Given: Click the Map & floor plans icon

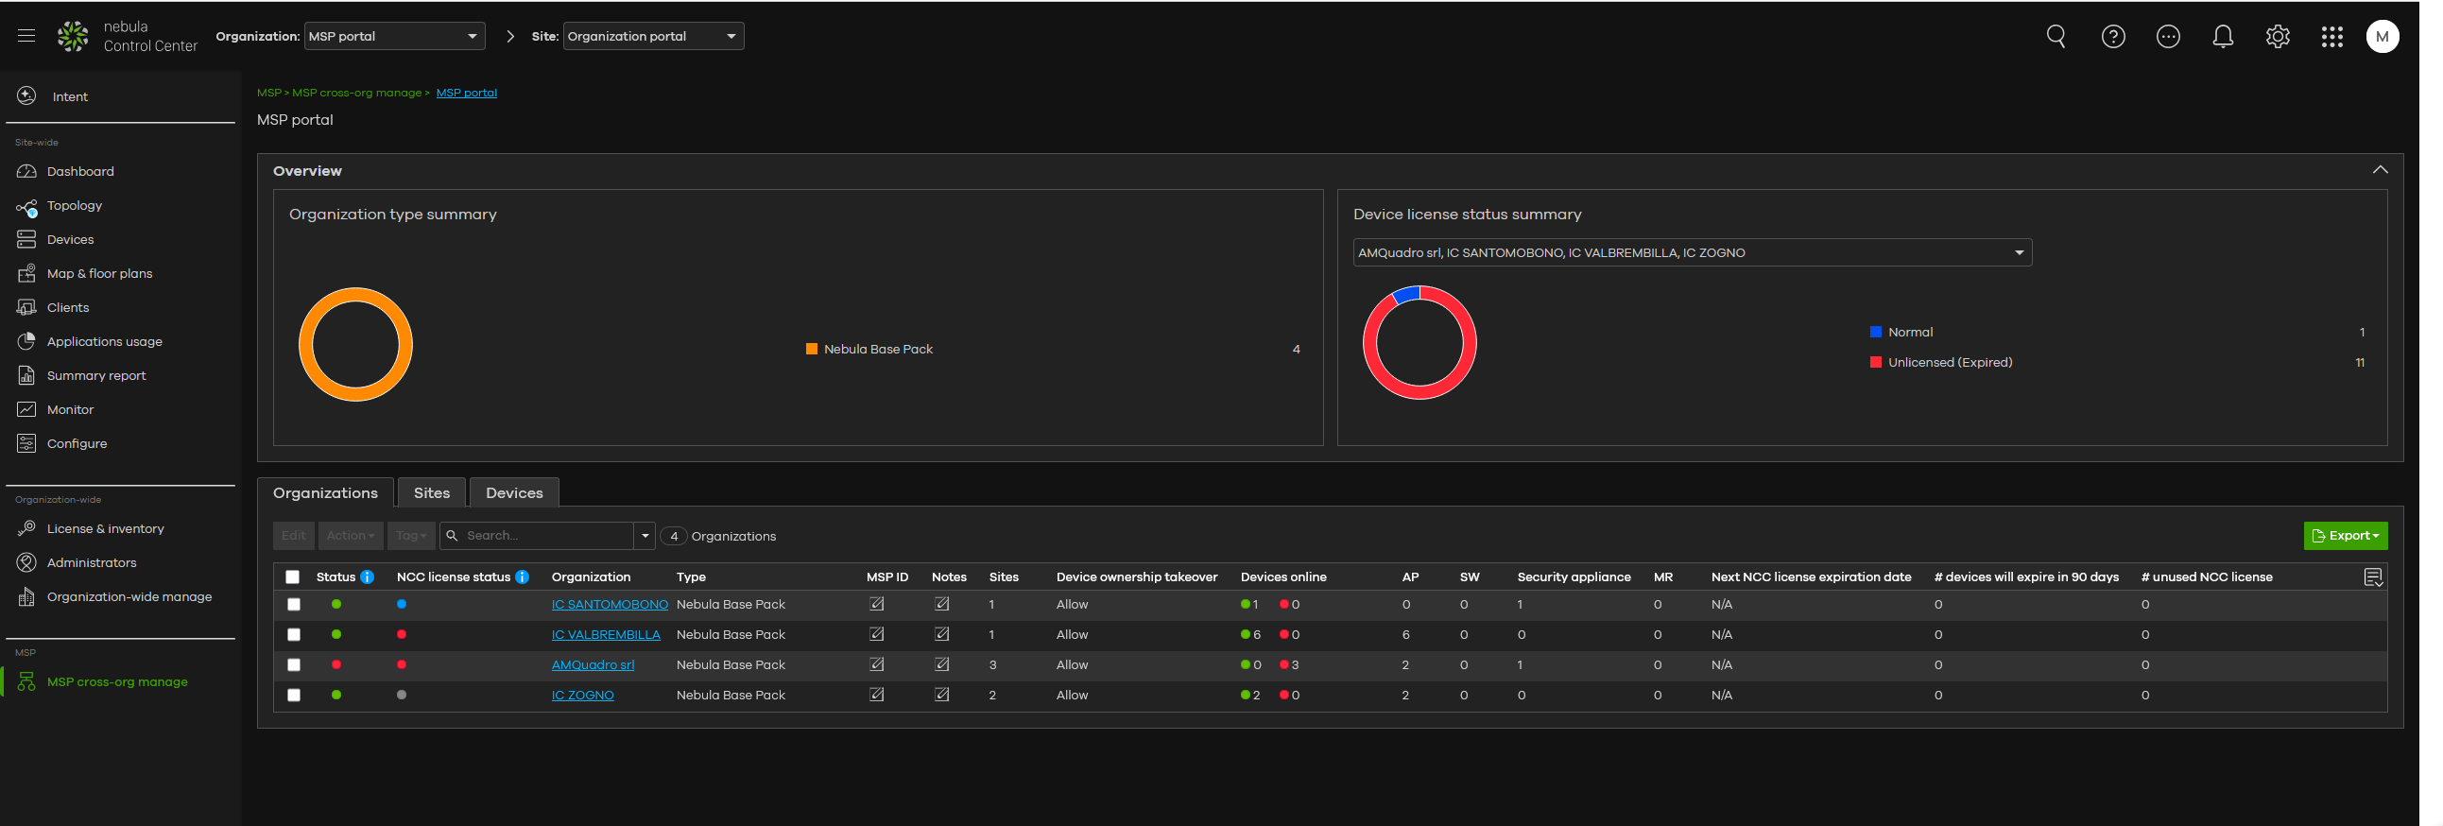Looking at the screenshot, I should pos(26,273).
